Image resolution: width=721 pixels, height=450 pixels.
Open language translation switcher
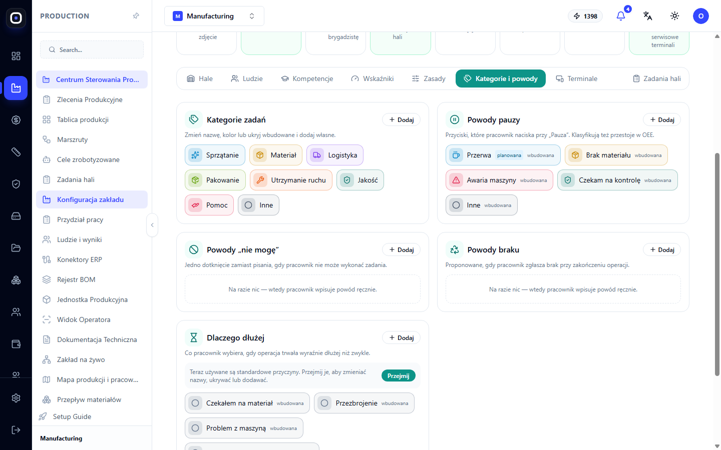(647, 16)
